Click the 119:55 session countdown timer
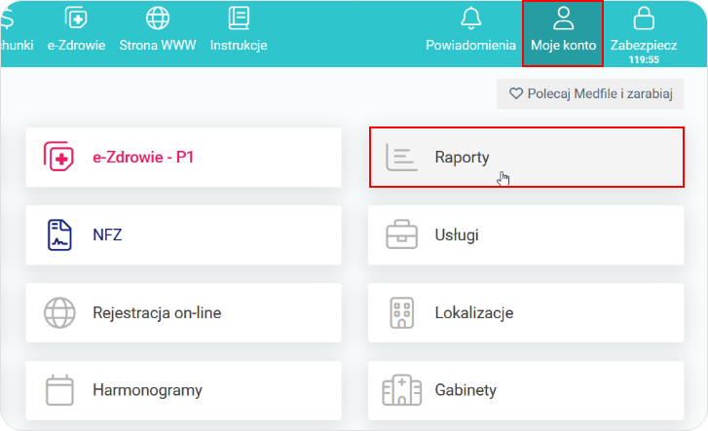Image resolution: width=708 pixels, height=431 pixels. pyautogui.click(x=644, y=59)
